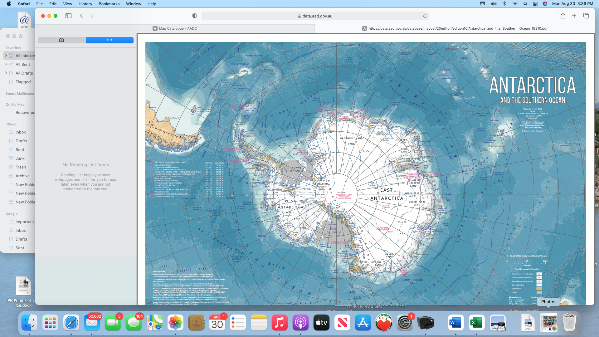The height and width of the screenshot is (337, 599).
Task: Click Wi-Fi icon in menu bar
Action: [515, 4]
